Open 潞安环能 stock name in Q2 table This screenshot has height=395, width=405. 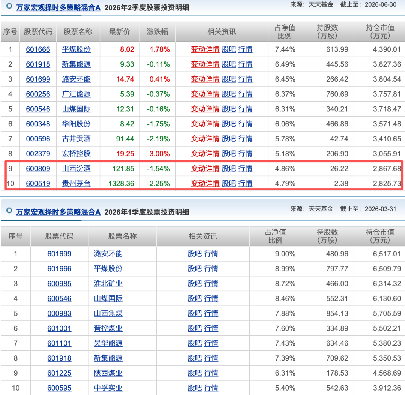76,79
